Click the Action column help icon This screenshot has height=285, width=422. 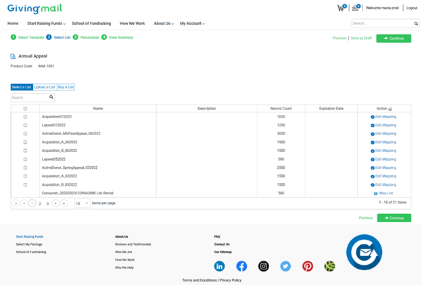390,109
